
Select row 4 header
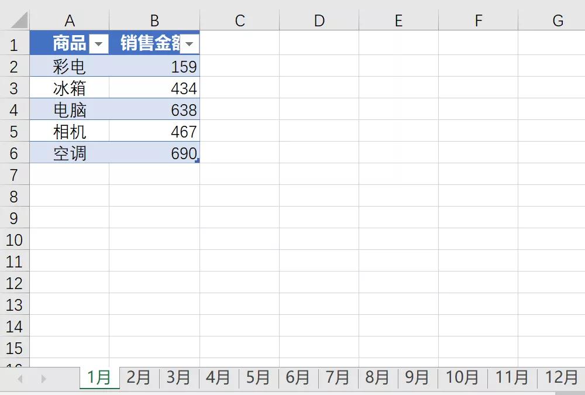pyautogui.click(x=14, y=110)
